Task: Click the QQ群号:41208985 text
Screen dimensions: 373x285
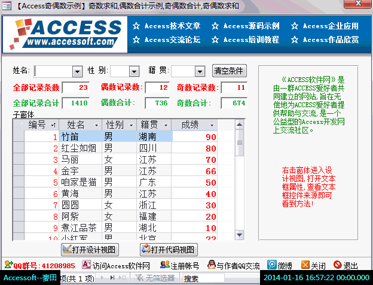Action: pyautogui.click(x=44, y=265)
